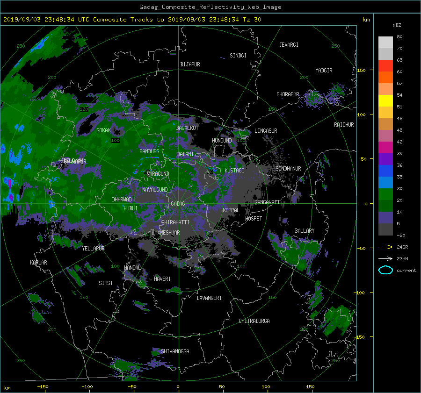Image resolution: width=421 pixels, height=393 pixels.
Task: Select the light blue 30 dBZ swatch
Action: [385, 182]
